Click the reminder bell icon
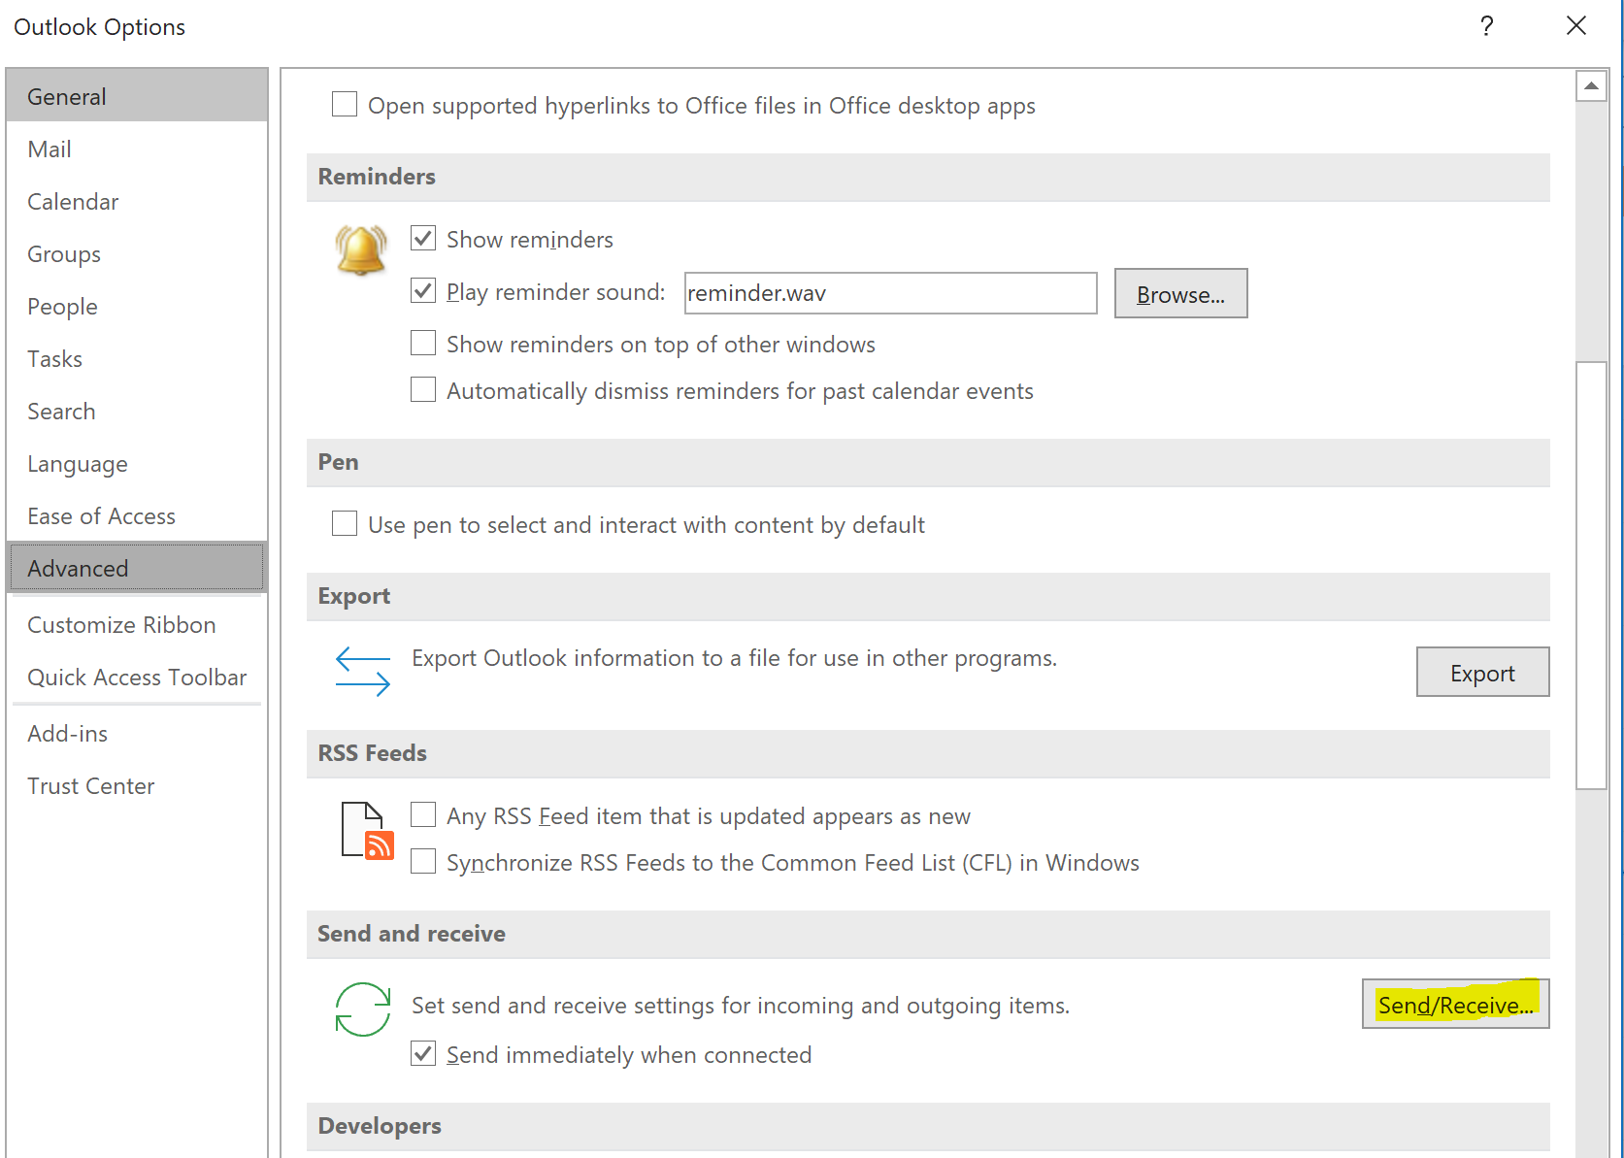 [361, 249]
